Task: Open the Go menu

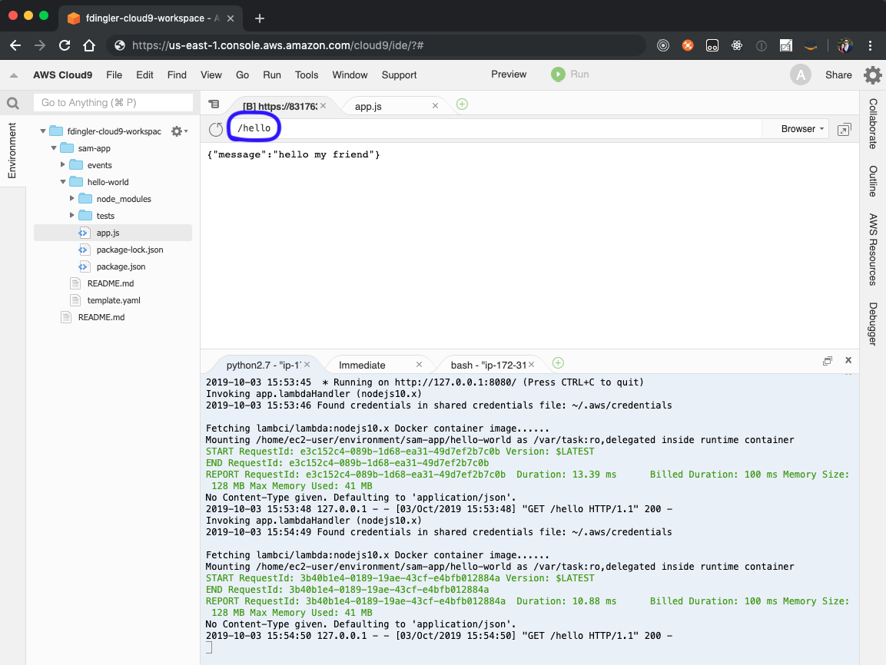Action: pyautogui.click(x=242, y=75)
